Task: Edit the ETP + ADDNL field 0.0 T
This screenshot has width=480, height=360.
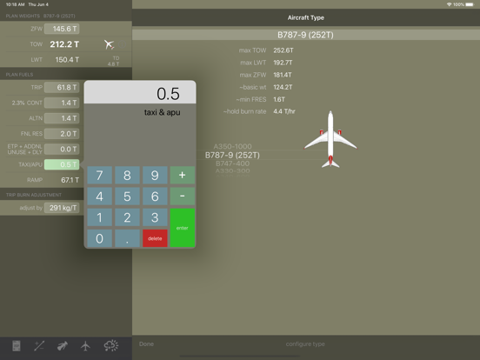Action: 62,149
